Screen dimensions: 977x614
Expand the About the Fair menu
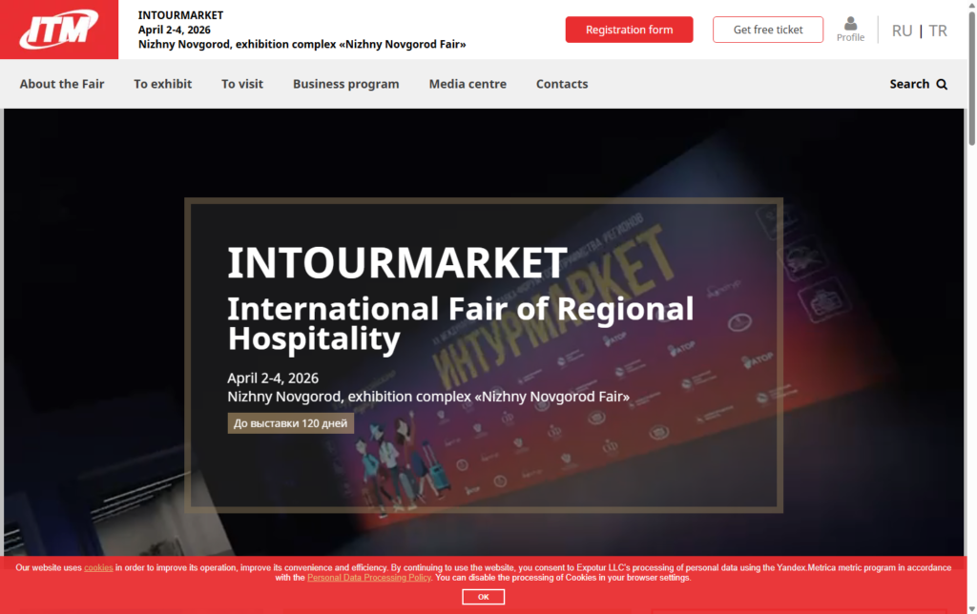(62, 84)
